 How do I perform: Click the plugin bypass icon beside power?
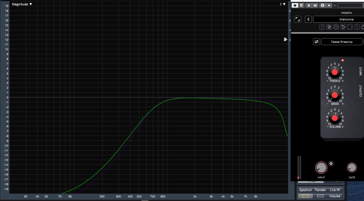tap(301, 5)
